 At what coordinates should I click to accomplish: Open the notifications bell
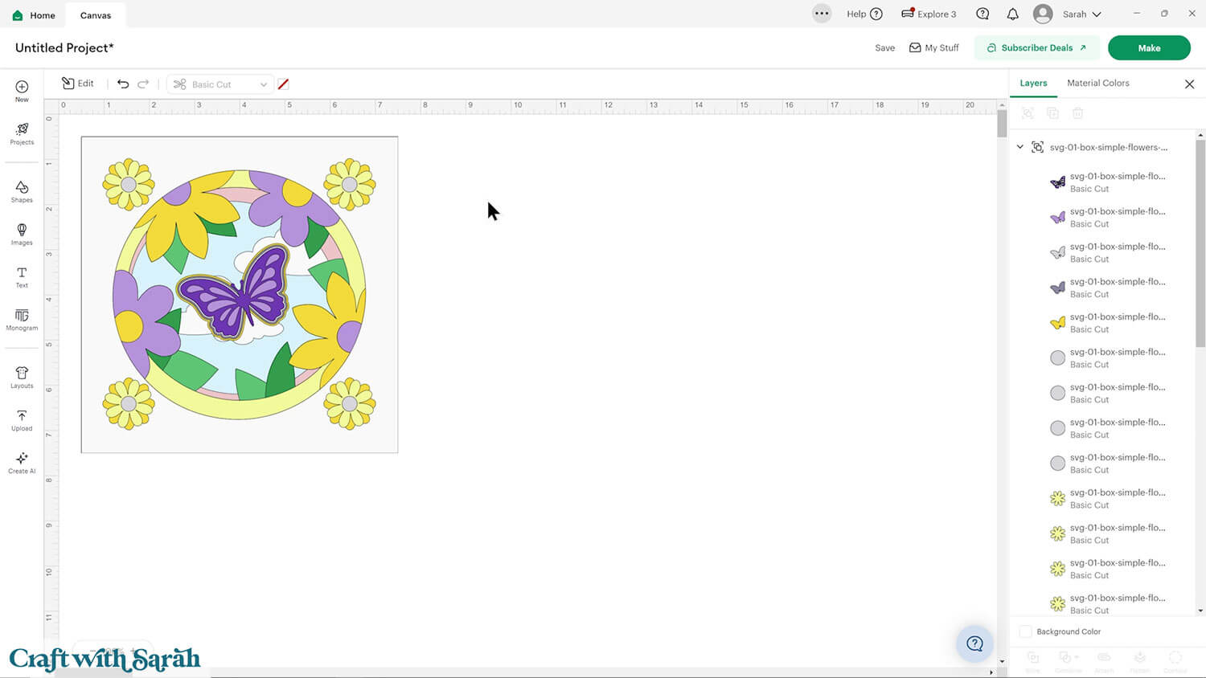click(1012, 14)
